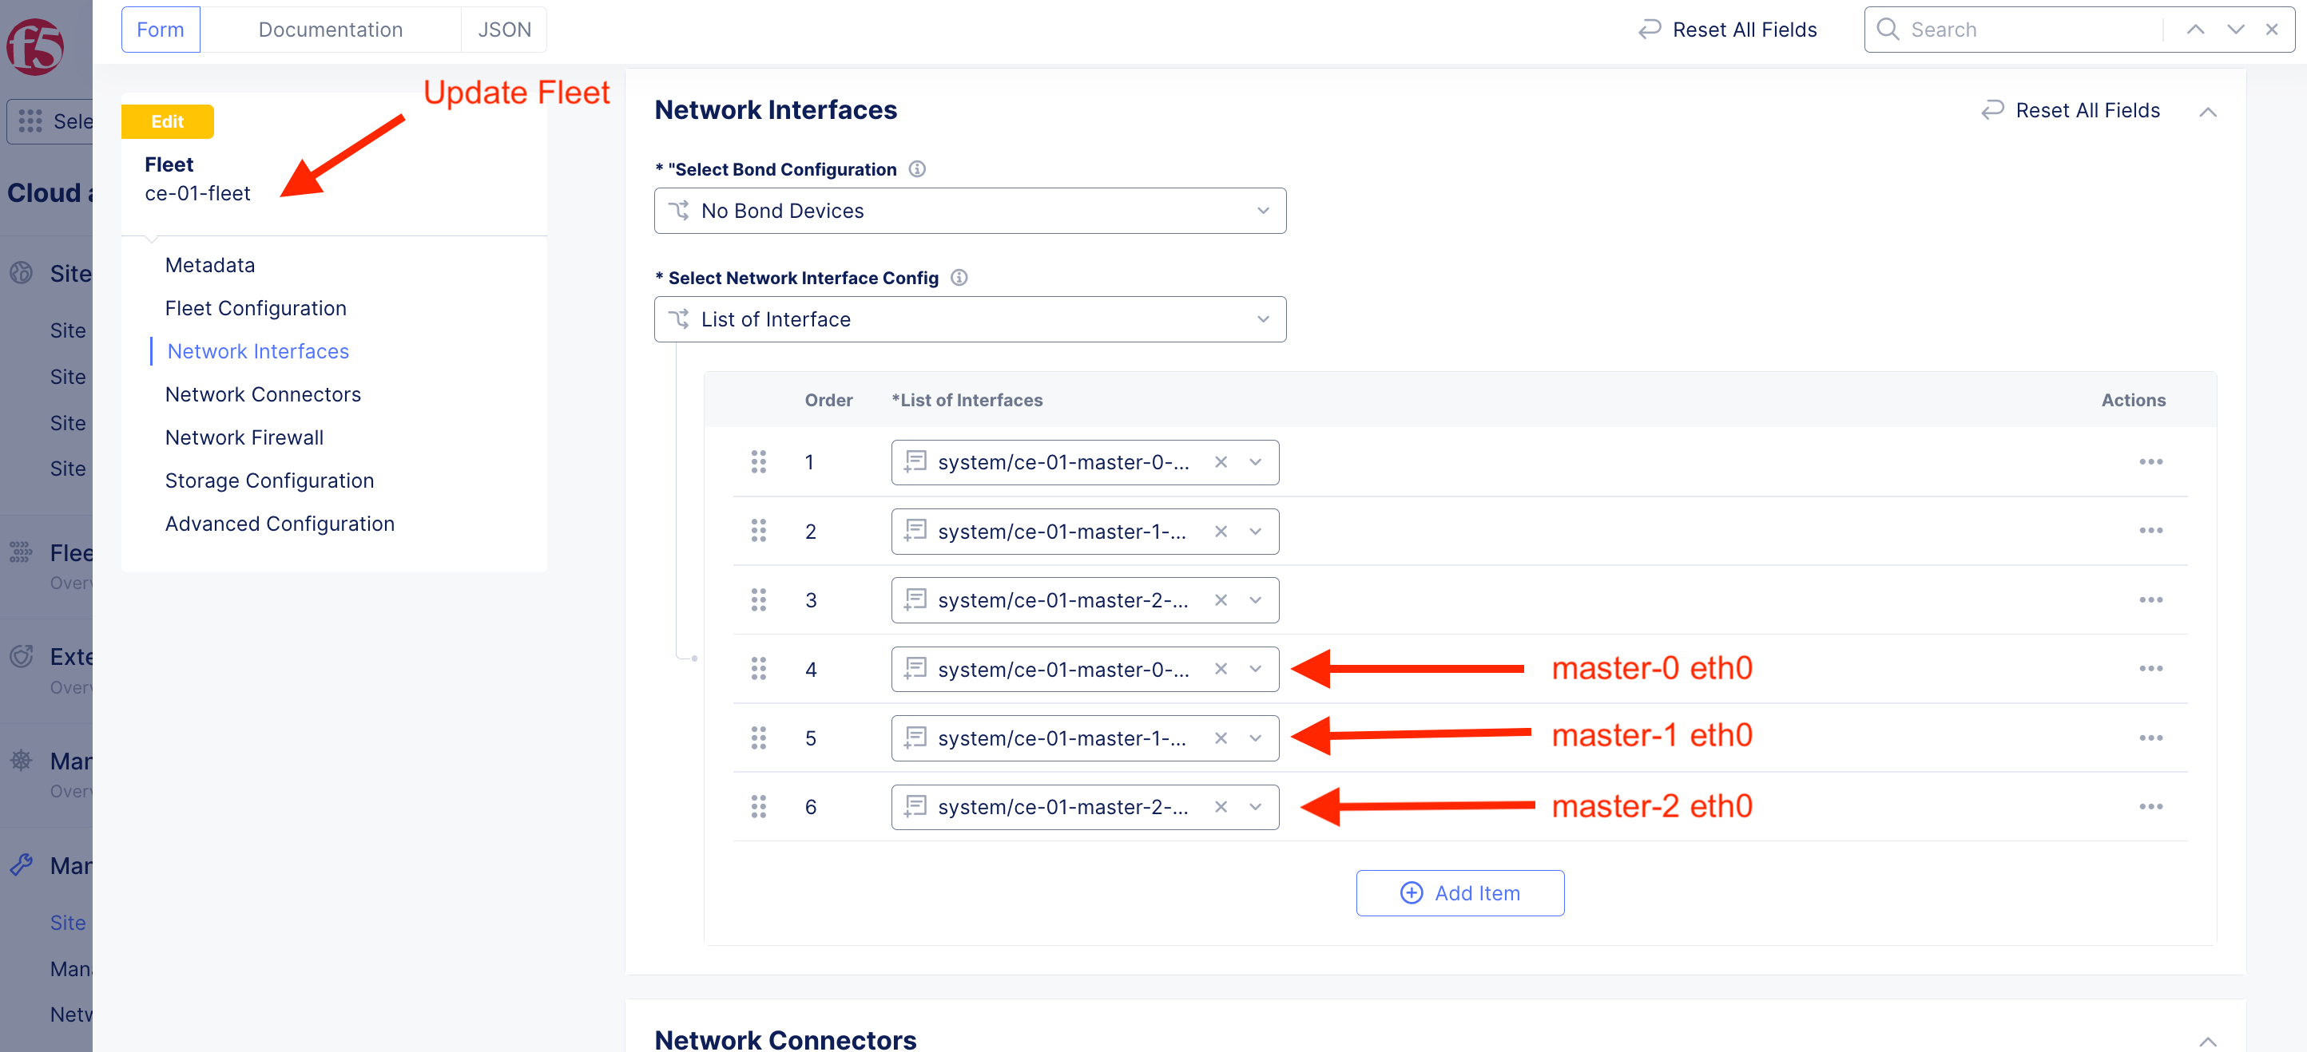Switch to the JSON tab
The image size is (2307, 1052).
[504, 30]
